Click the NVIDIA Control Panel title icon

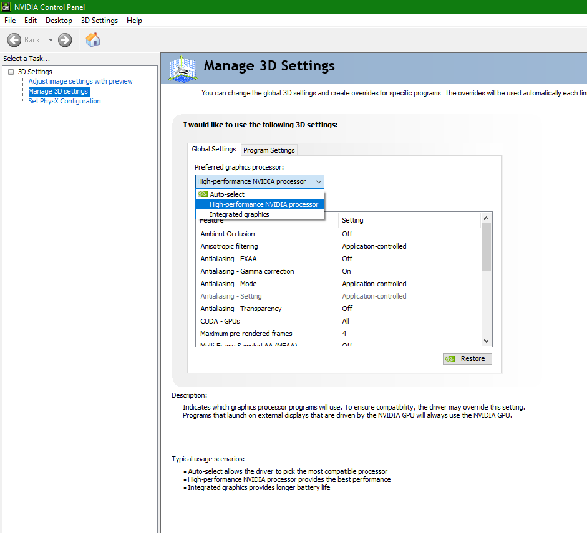6,7
